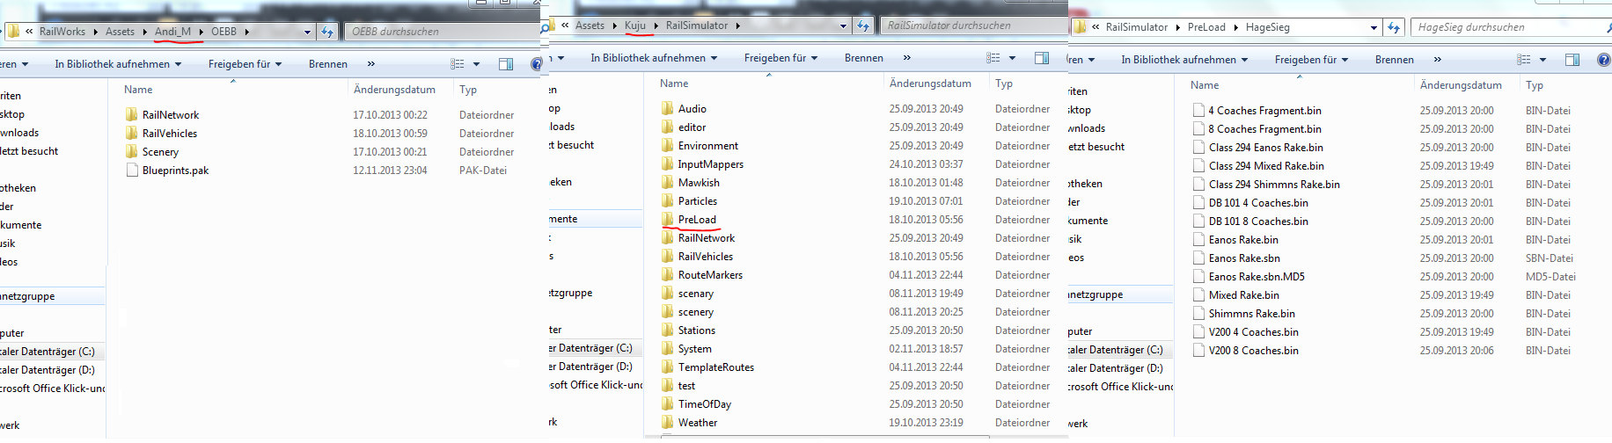Image resolution: width=1612 pixels, height=443 pixels.
Task: Open the RailVehicles folder icon in OEBB window
Action: pos(132,134)
